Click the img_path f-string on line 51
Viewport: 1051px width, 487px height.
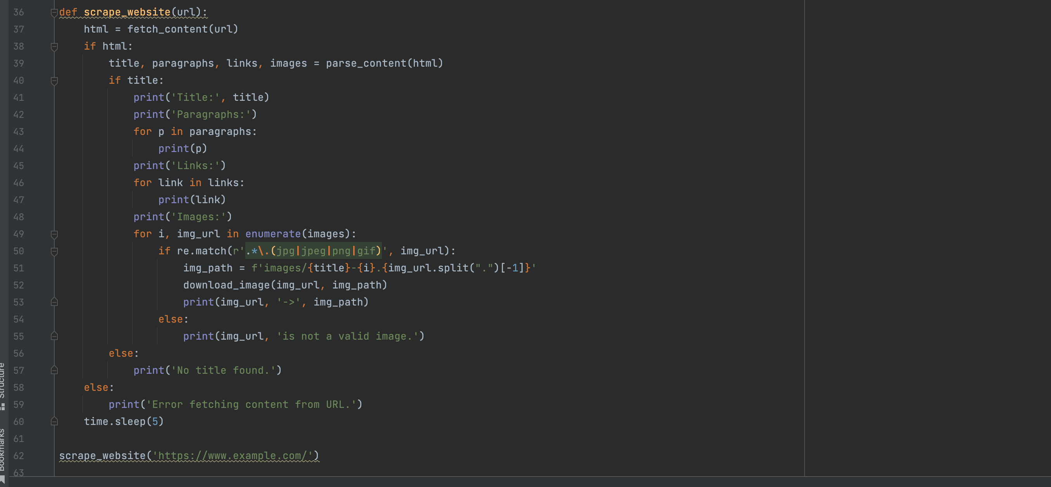(x=393, y=268)
